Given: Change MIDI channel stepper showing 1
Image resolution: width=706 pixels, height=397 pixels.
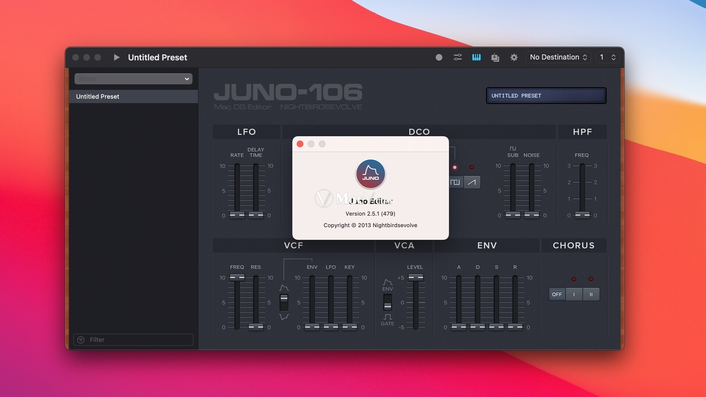Looking at the screenshot, I should coord(608,57).
